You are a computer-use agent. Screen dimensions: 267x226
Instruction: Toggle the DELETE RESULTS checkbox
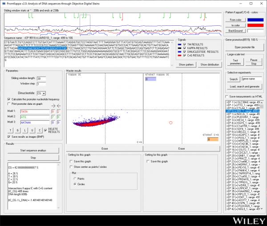[45, 131]
